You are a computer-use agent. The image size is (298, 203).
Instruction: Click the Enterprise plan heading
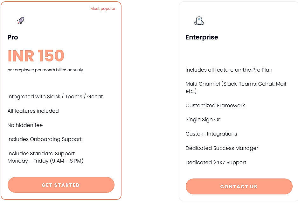[202, 37]
